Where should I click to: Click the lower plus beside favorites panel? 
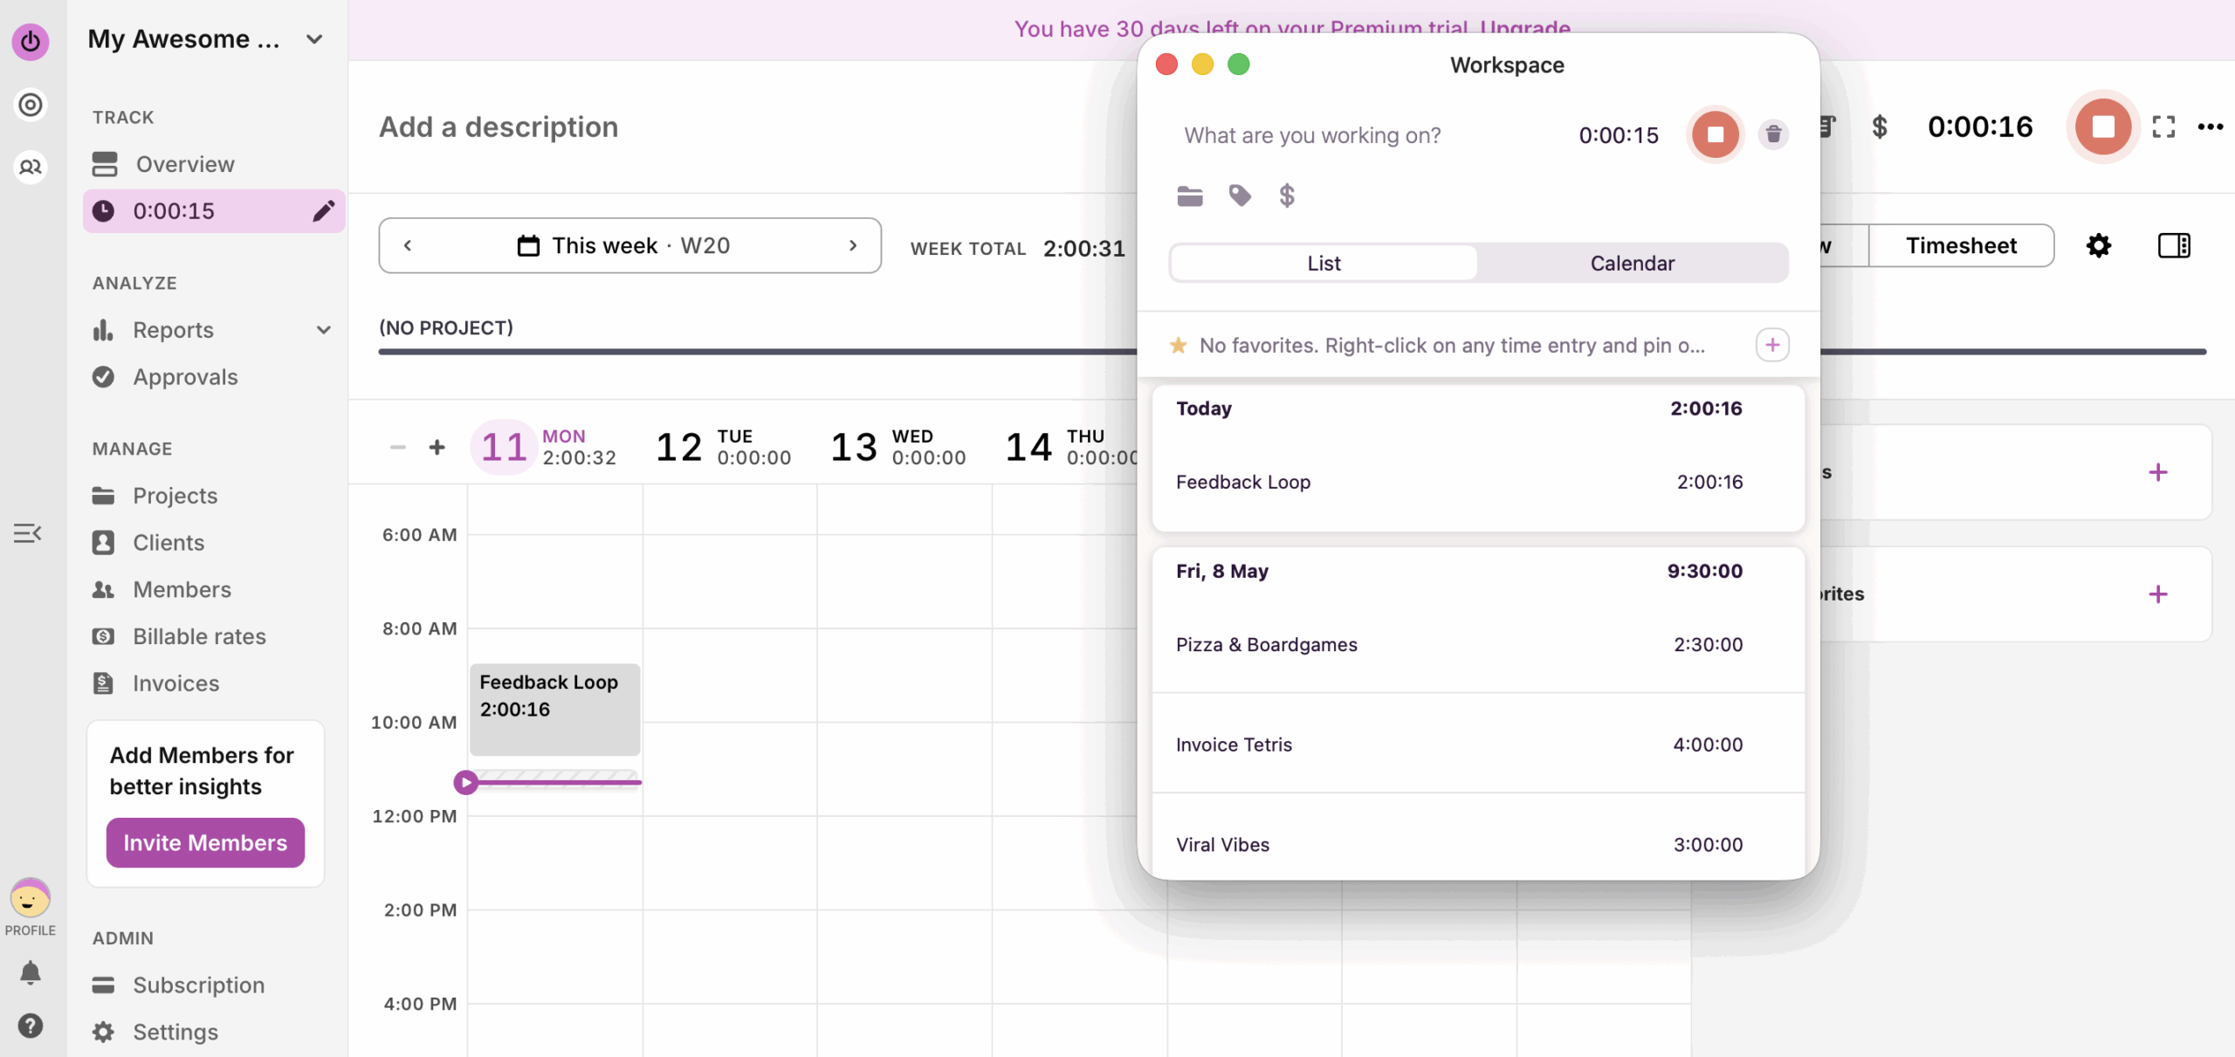click(2158, 594)
